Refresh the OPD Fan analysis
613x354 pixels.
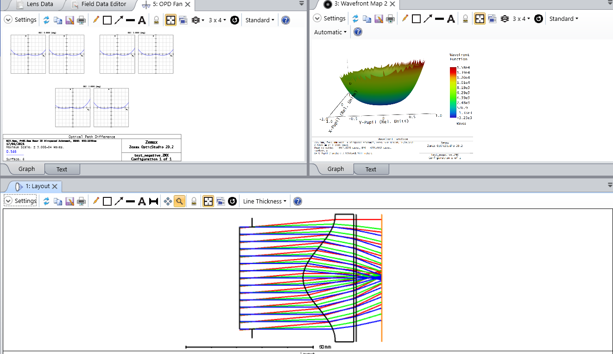click(x=46, y=20)
